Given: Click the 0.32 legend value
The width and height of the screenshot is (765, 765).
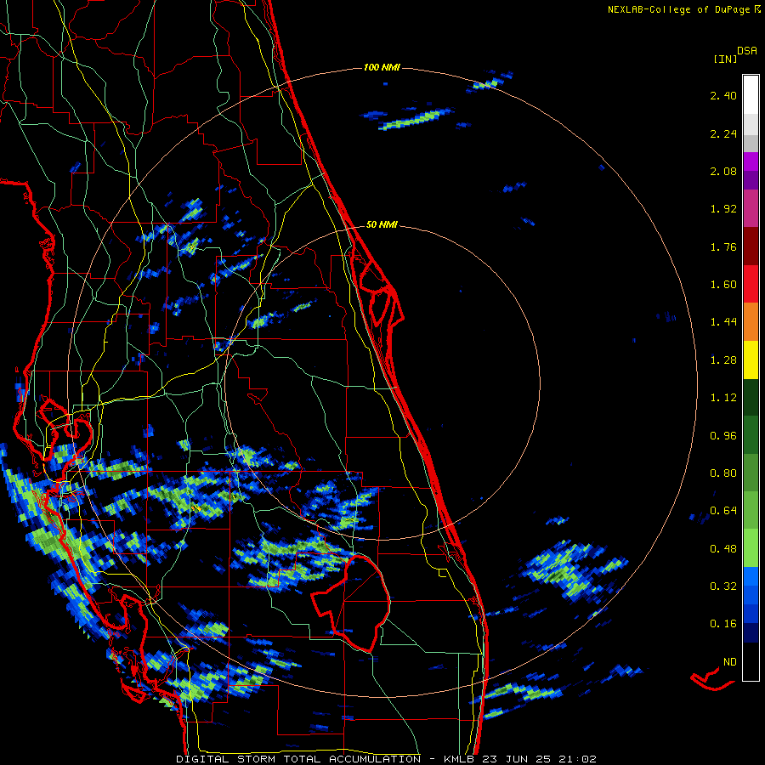Looking at the screenshot, I should click(x=723, y=586).
